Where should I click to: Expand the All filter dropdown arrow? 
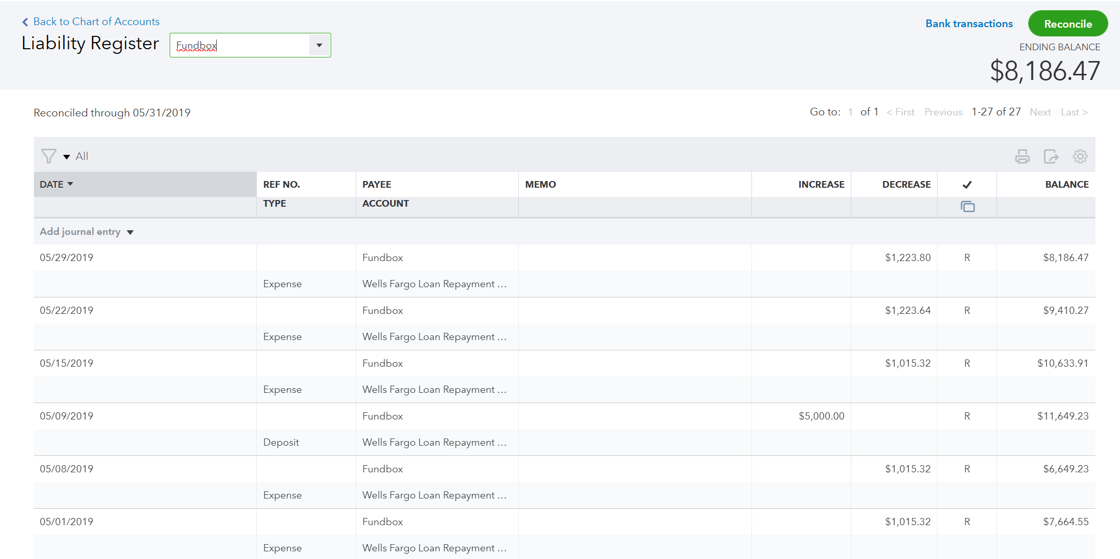click(67, 157)
